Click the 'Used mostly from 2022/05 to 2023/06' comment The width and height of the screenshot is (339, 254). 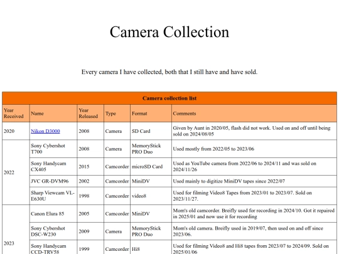click(x=254, y=149)
